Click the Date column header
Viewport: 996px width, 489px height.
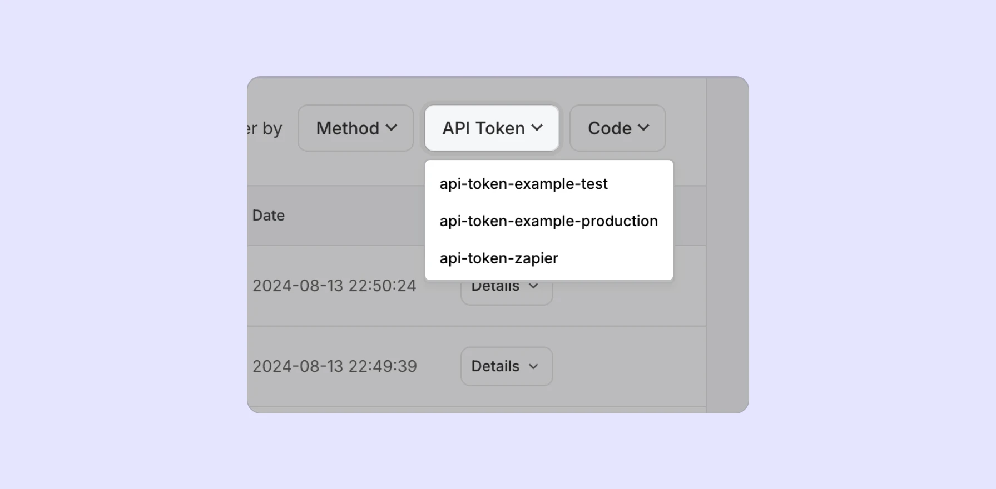(269, 216)
